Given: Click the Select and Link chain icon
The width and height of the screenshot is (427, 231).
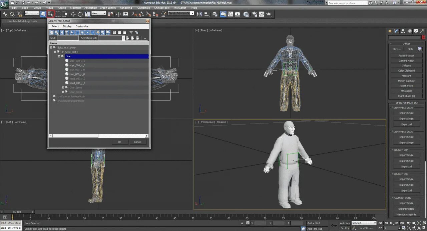Looking at the screenshot, I should 5,14.
